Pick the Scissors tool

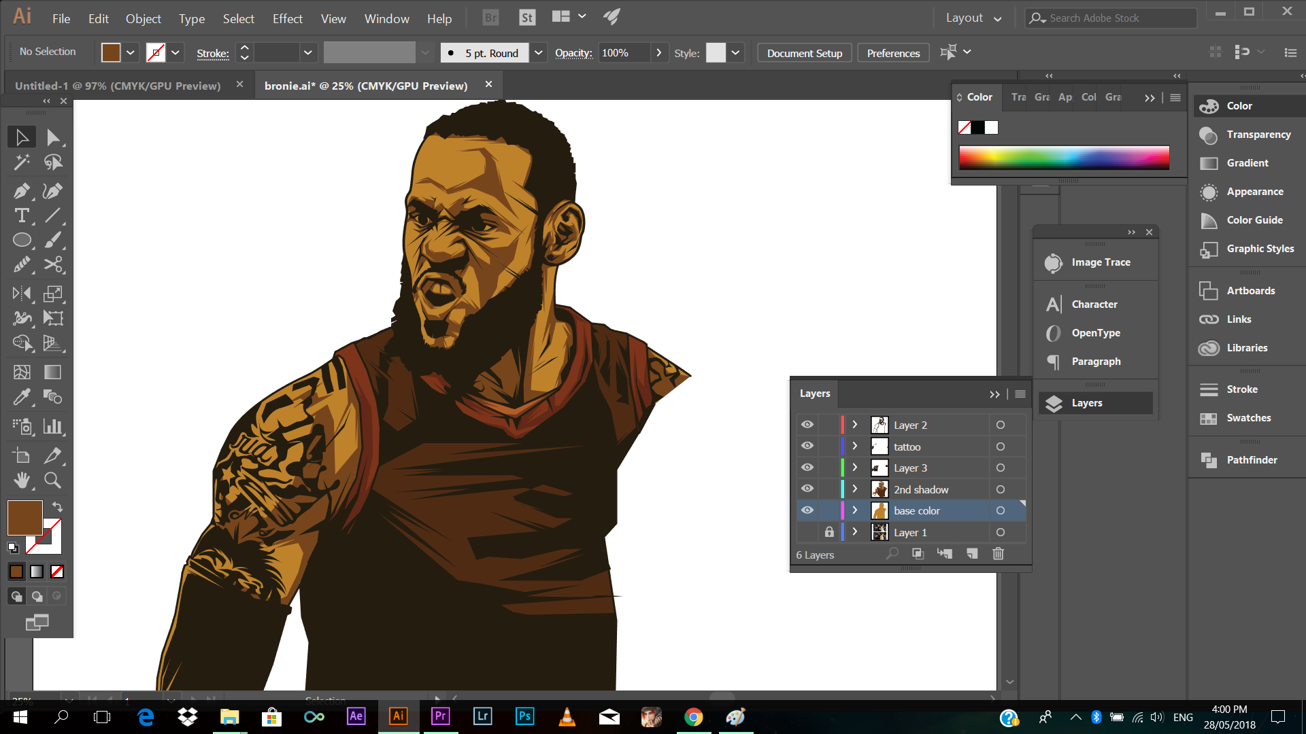[x=53, y=264]
